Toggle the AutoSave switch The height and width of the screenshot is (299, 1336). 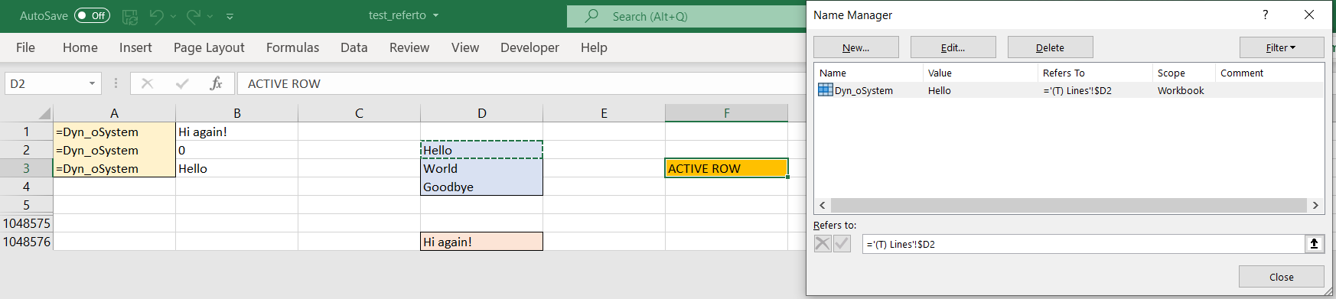pos(92,15)
